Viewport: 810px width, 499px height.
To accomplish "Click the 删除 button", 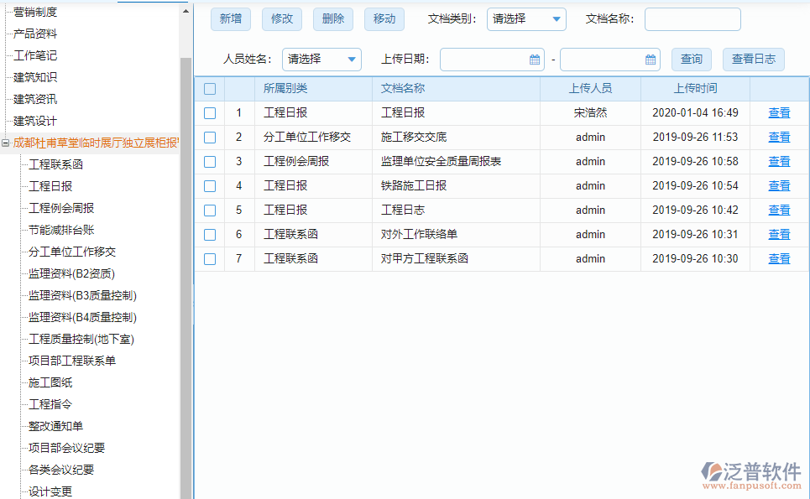I will click(x=332, y=18).
